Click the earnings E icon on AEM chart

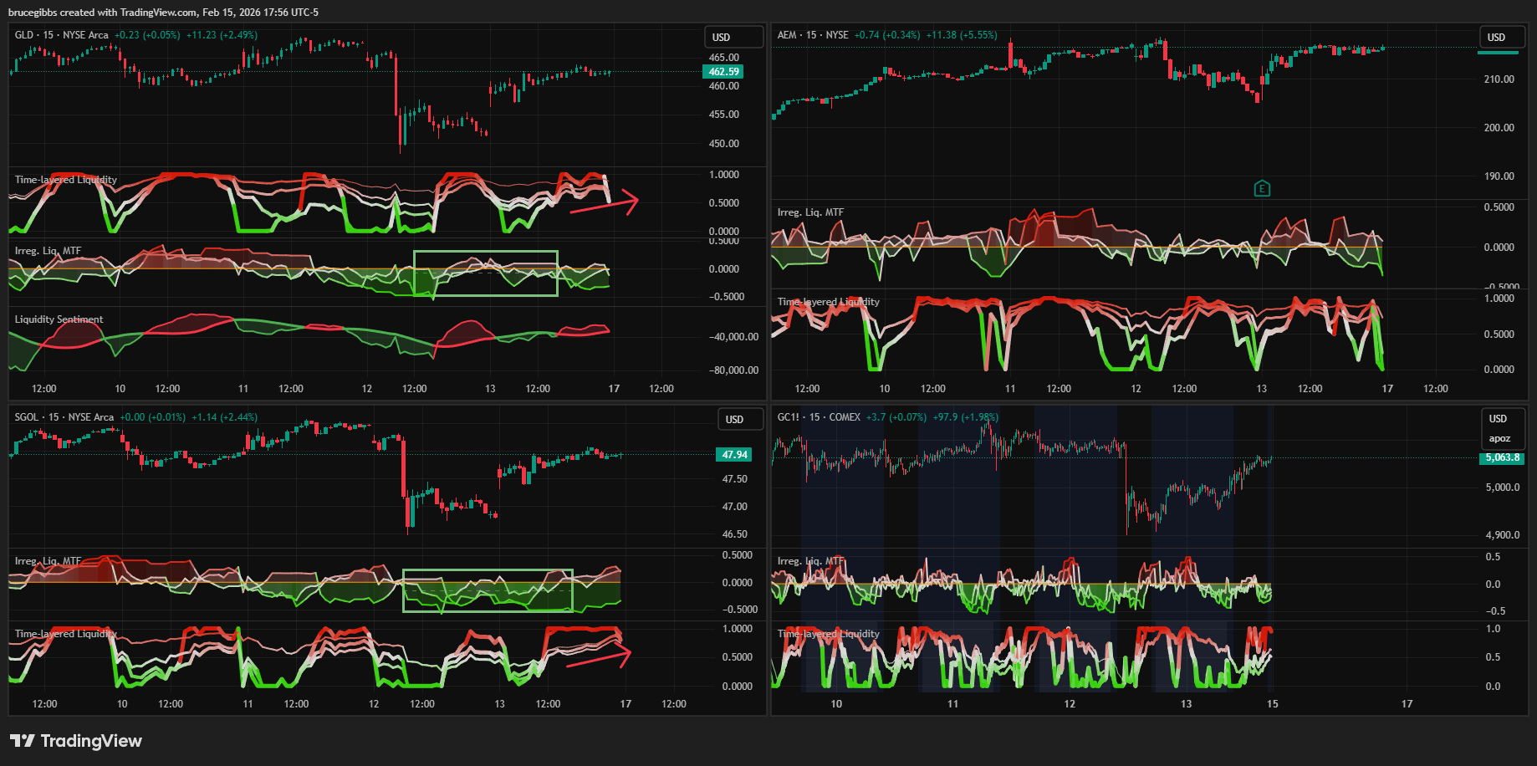click(1262, 189)
